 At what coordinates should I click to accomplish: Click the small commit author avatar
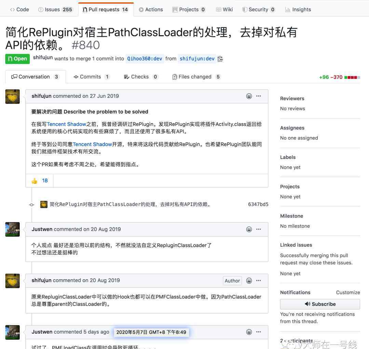pyautogui.click(x=44, y=204)
